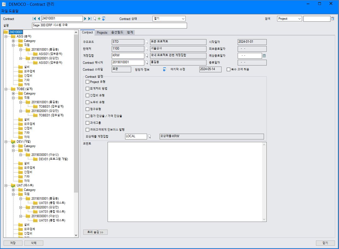
Task: Check the Project 유형 option
Action: click(x=87, y=82)
